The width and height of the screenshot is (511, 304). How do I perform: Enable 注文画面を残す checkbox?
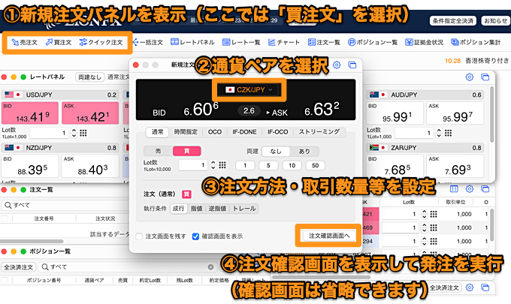point(139,236)
